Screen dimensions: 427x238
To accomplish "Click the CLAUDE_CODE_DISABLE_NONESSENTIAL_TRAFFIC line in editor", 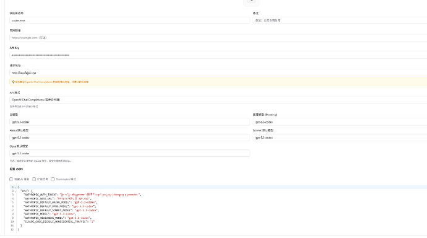I will click(x=59, y=222).
